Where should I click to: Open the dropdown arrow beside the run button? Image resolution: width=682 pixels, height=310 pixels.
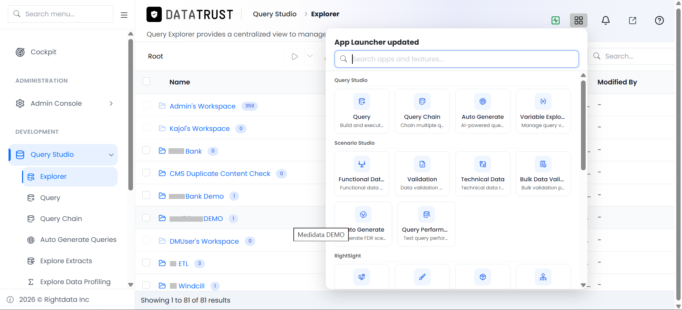tap(310, 56)
